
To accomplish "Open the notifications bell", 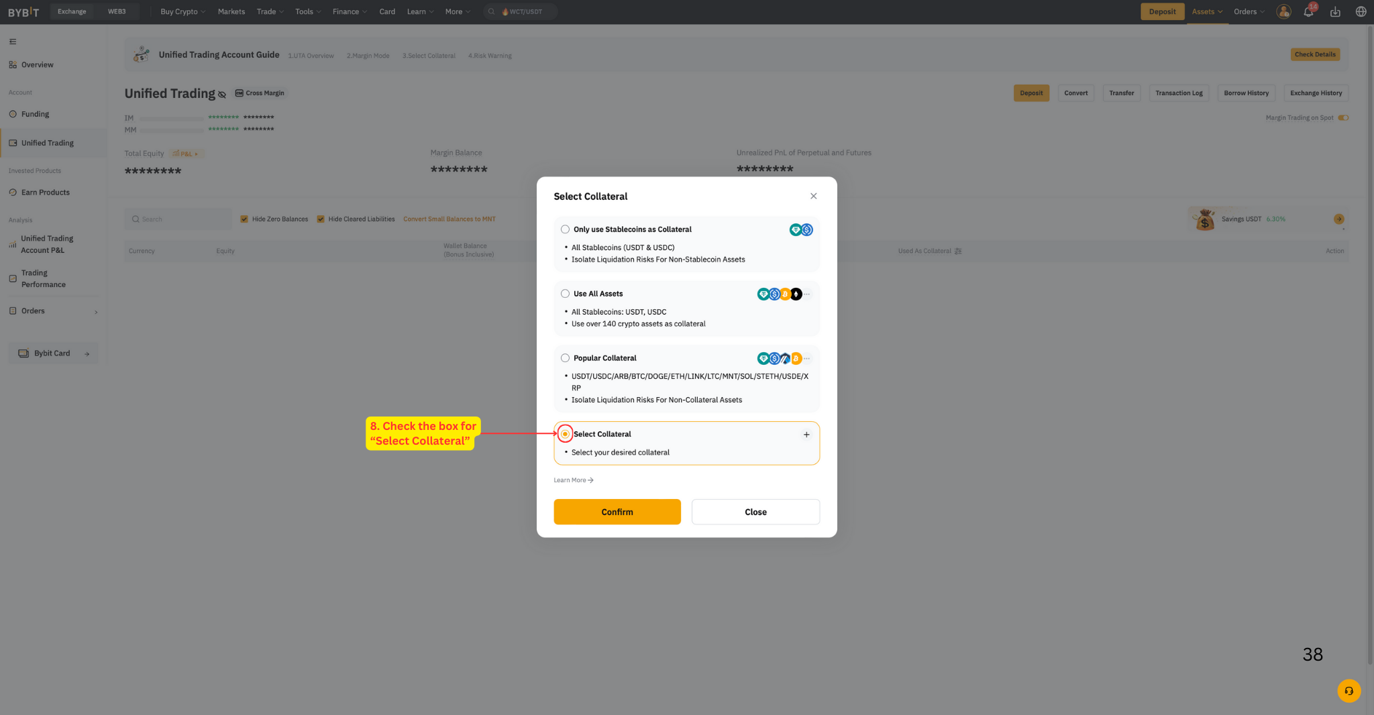I will click(1308, 11).
